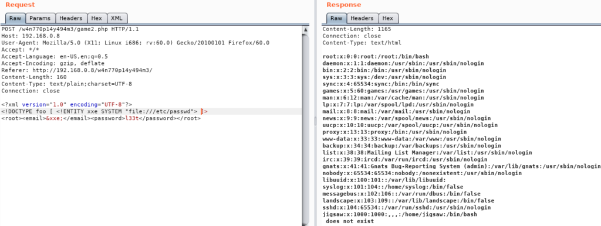Viewport: 601px width, 226px height.
Task: Click the www-data:x:33:33 passwd entry
Action: pos(411,139)
